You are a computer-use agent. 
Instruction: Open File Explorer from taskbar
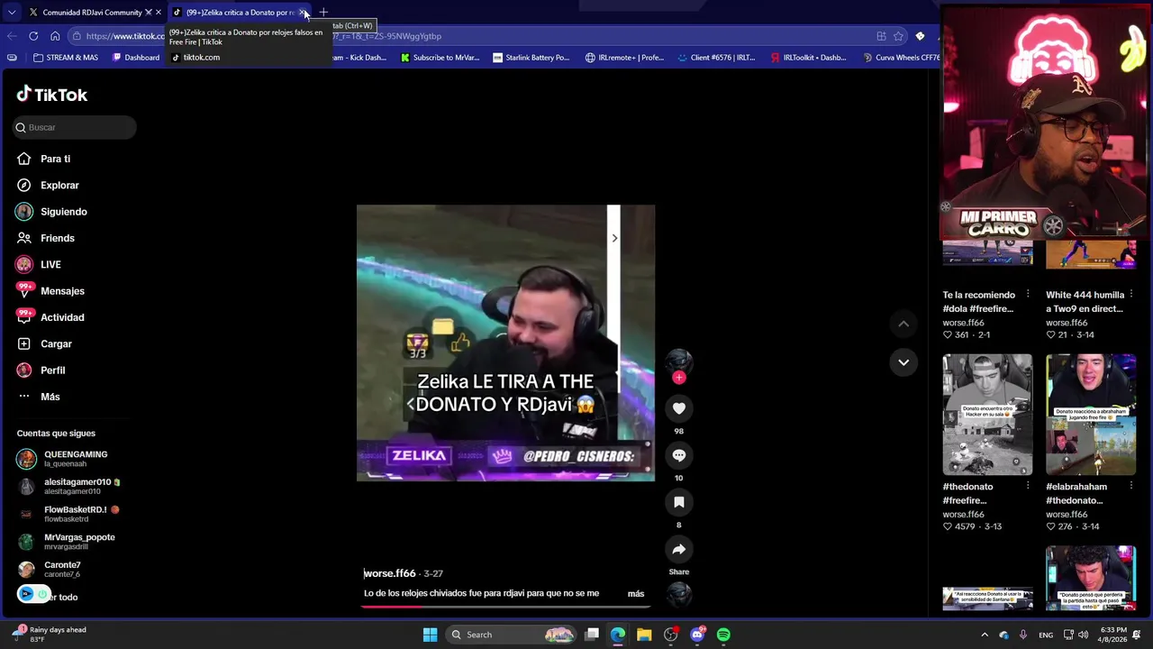point(644,635)
